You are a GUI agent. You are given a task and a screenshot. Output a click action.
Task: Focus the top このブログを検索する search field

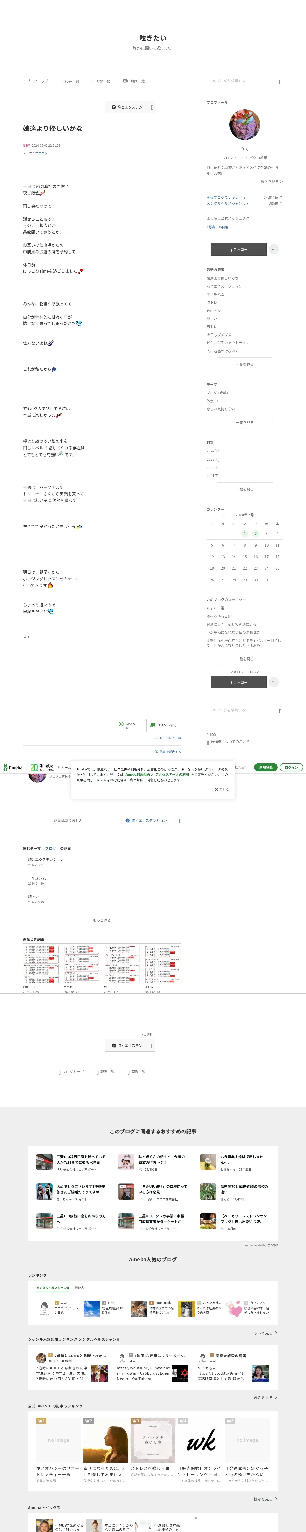[x=244, y=81]
